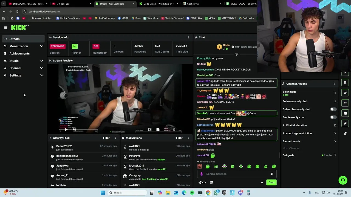Toggle Emotes-only chat switch
The image size is (351, 197).
pos(333,117)
